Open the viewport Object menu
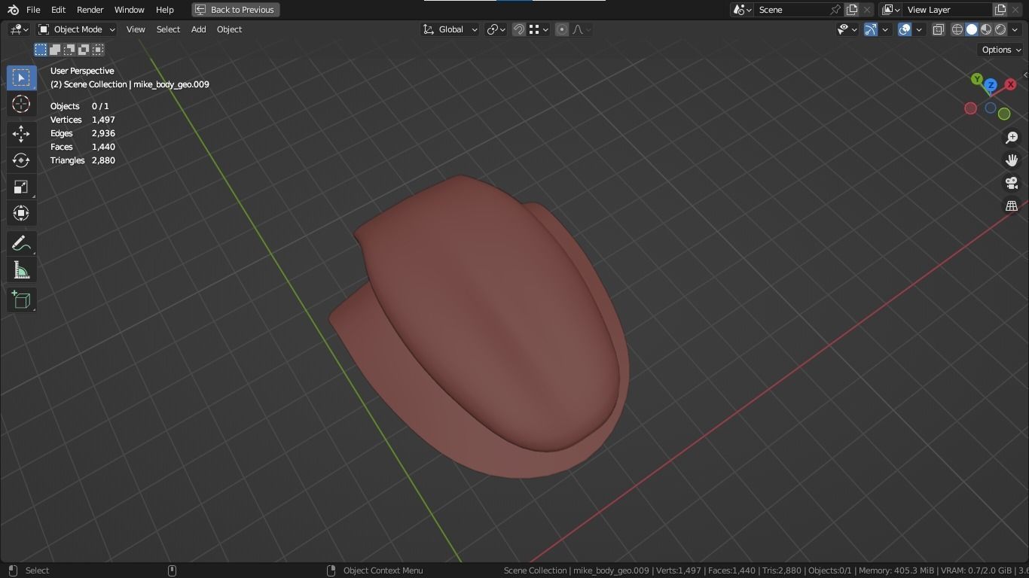The image size is (1029, 578). tap(229, 29)
